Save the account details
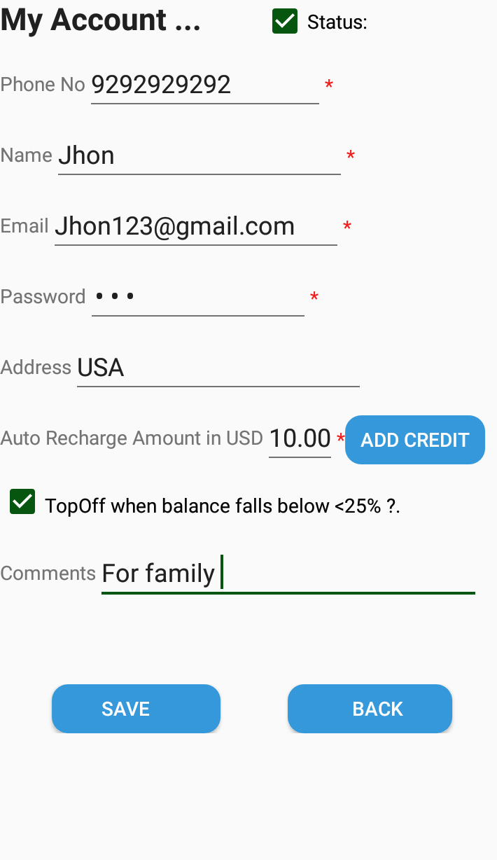 click(x=136, y=709)
